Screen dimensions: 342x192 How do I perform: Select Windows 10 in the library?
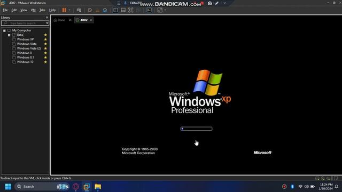[x=25, y=62]
